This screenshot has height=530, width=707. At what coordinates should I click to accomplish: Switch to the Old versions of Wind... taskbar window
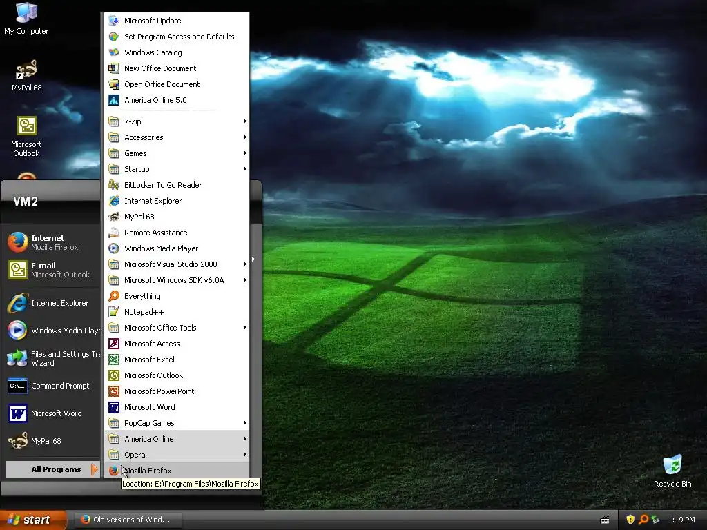point(127,520)
